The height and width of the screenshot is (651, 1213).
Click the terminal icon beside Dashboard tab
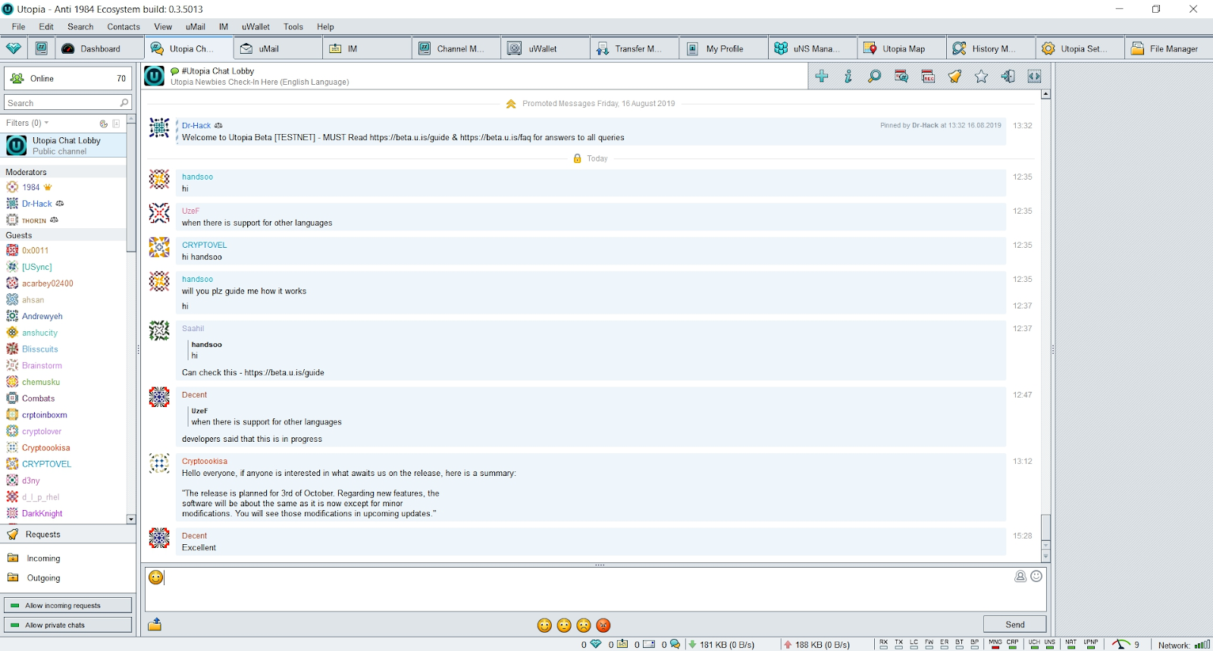pyautogui.click(x=42, y=49)
